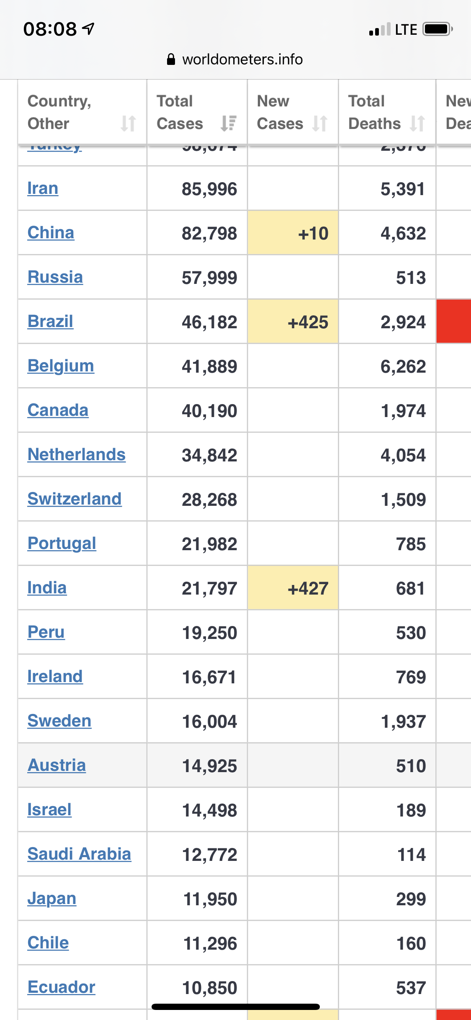This screenshot has width=471, height=1020.
Task: Sort table by Total Deaths arrows
Action: point(417,124)
